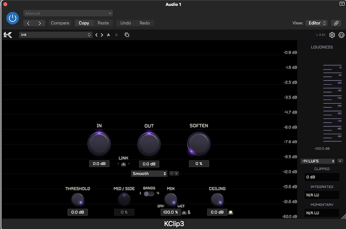Click the CLIPPED 0 dB readout

coord(322,177)
